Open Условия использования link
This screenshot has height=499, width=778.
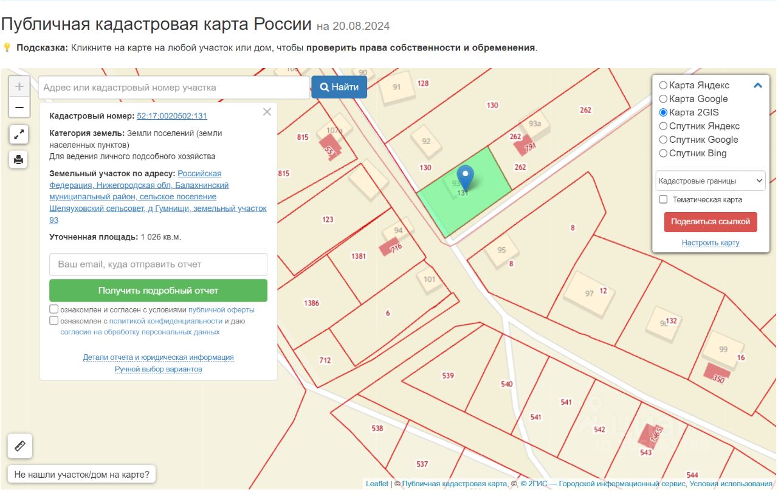pos(730,484)
